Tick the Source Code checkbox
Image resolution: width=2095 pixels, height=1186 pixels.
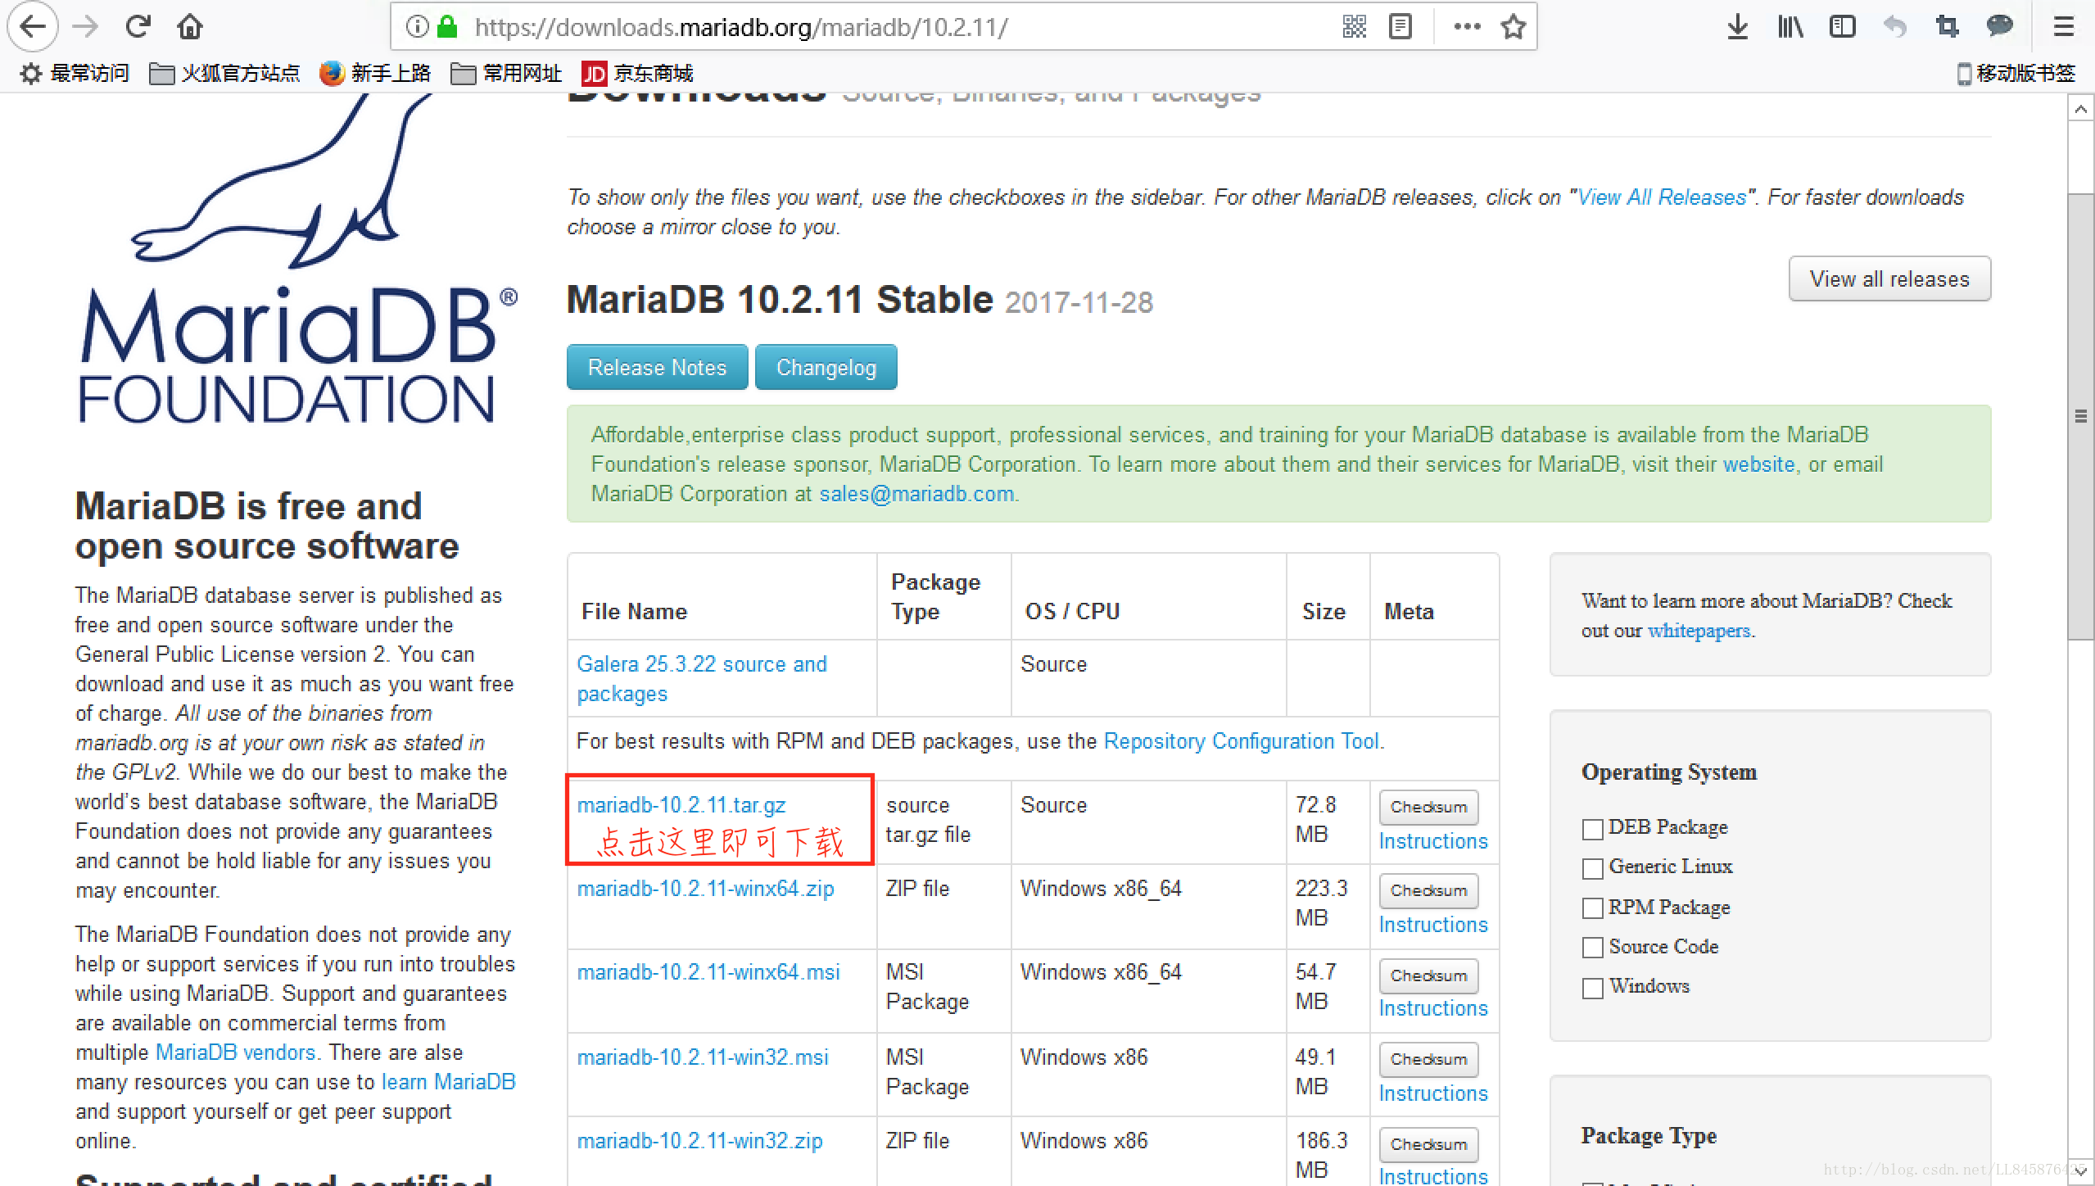1592,948
